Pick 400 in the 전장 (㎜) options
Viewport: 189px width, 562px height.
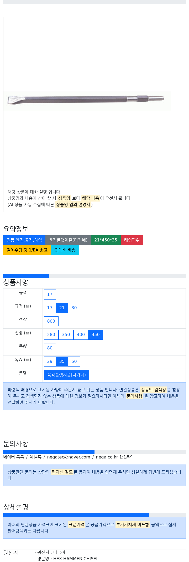(x=81, y=335)
